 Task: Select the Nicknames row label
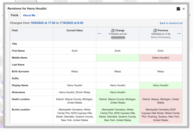pyautogui.click(x=18, y=92)
